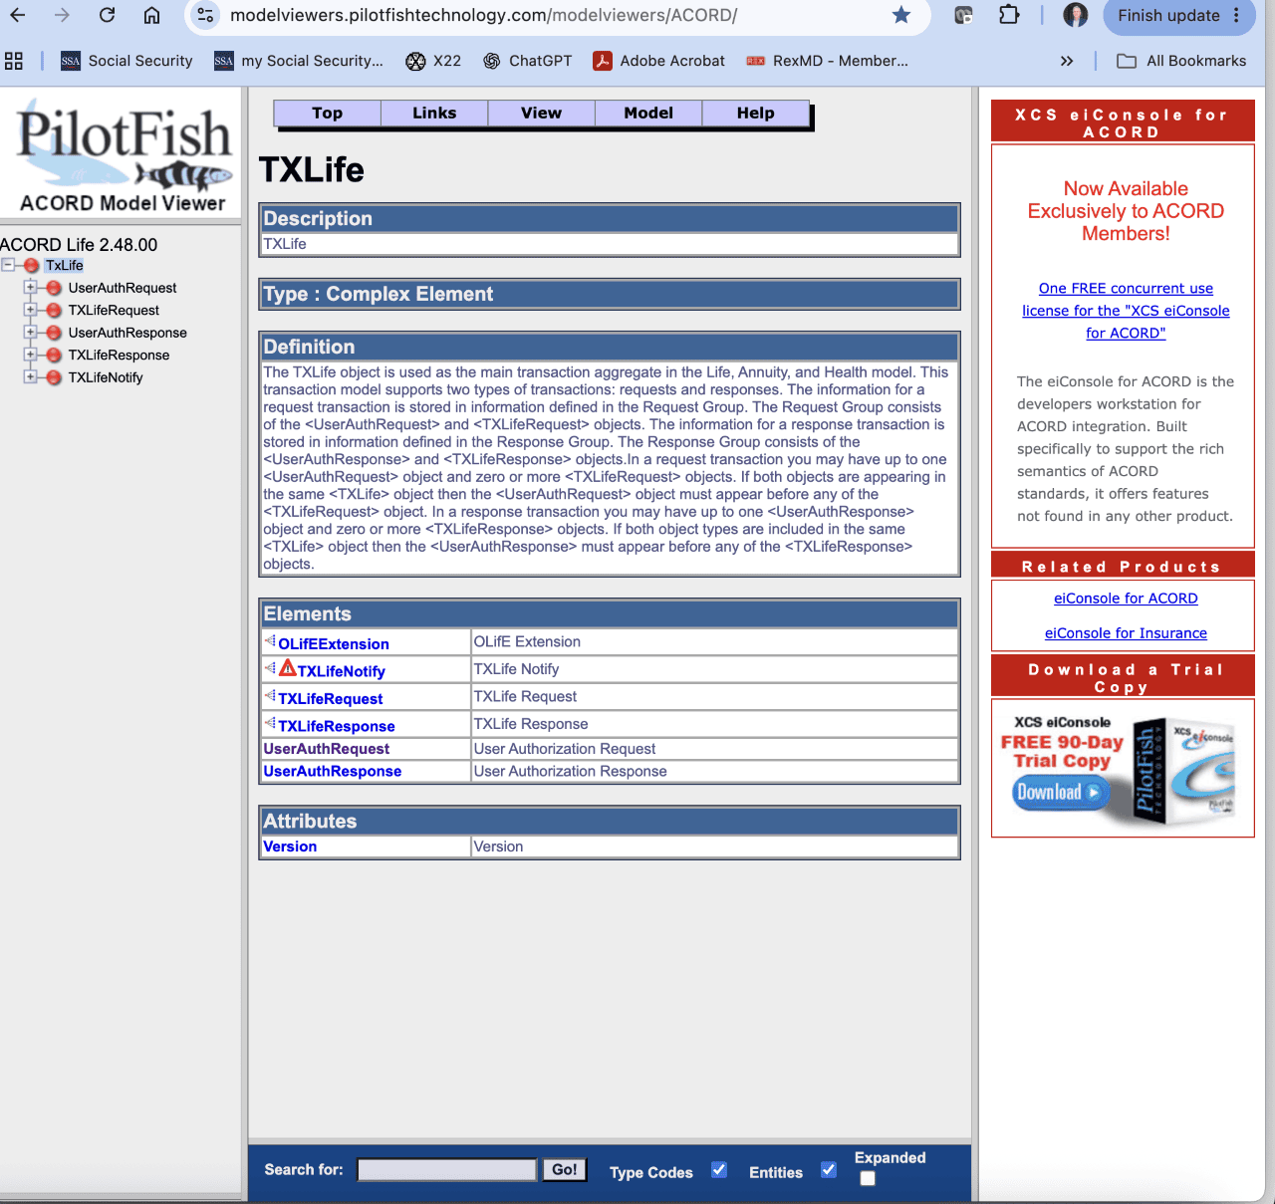The height and width of the screenshot is (1204, 1275).
Task: Open the Adobe Acrobat bookmark
Action: pyautogui.click(x=658, y=61)
